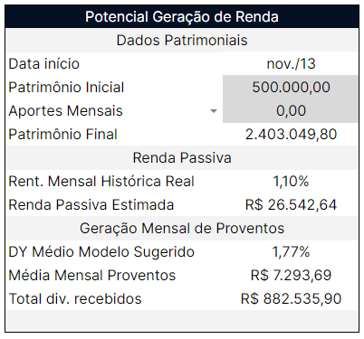This screenshot has height=339, width=364.
Task: Select the Patrimônio Inicial label cell
Action: coord(114,88)
